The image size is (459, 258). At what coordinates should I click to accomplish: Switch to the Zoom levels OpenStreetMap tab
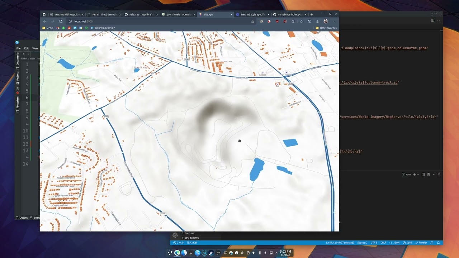click(x=179, y=14)
